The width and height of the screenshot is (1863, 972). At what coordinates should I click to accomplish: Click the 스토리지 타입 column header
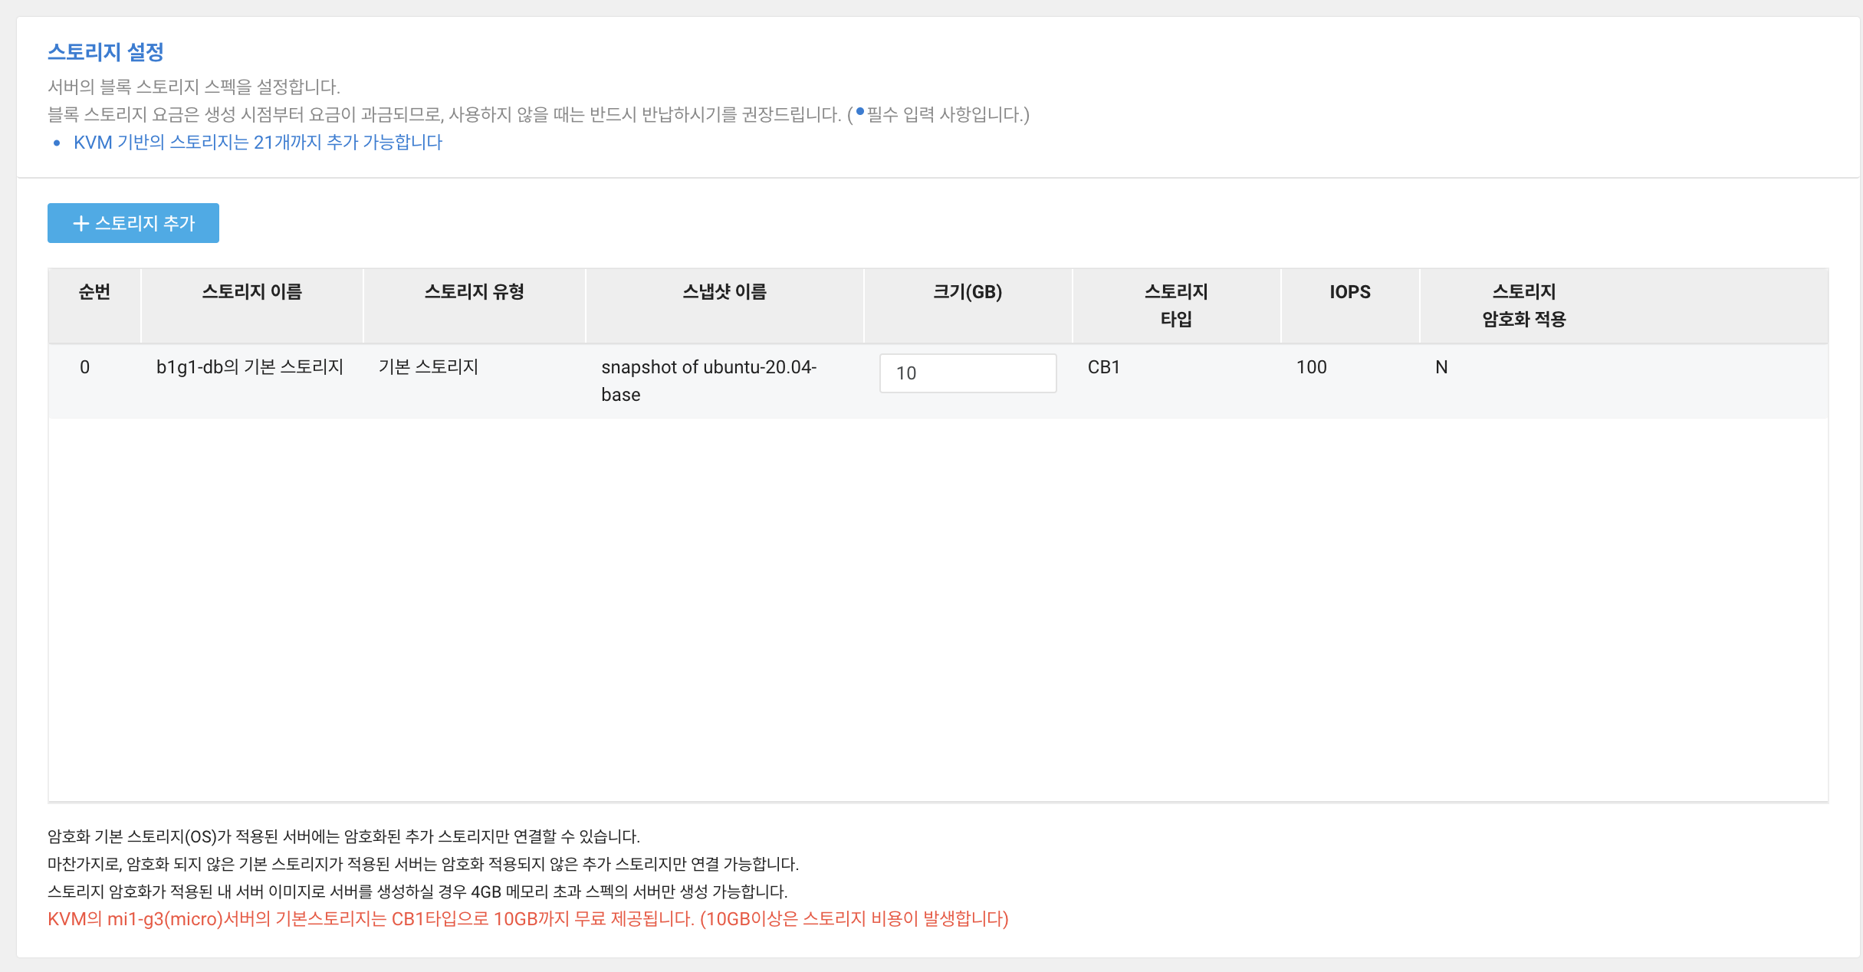[1176, 305]
